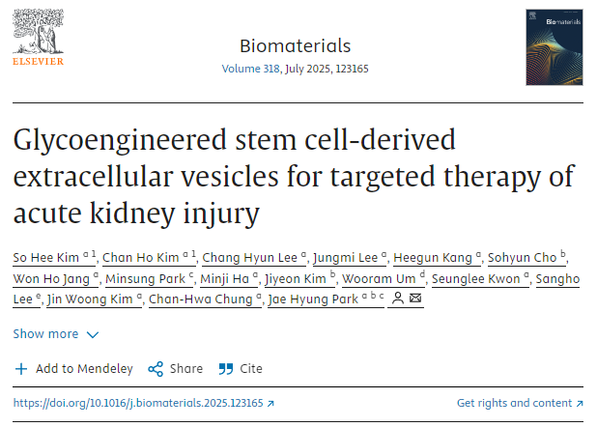Click the Cite button label
Screen dimensions: 597x427
click(x=251, y=368)
